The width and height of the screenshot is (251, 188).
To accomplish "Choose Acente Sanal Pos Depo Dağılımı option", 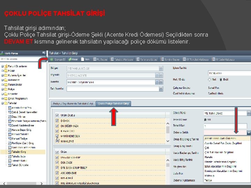I will [227, 143].
